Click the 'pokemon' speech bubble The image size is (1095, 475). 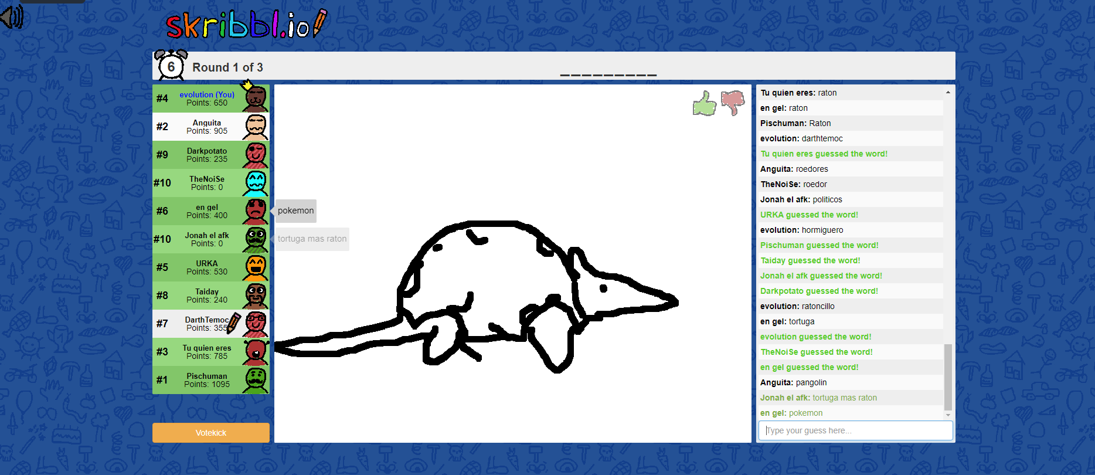coord(296,211)
